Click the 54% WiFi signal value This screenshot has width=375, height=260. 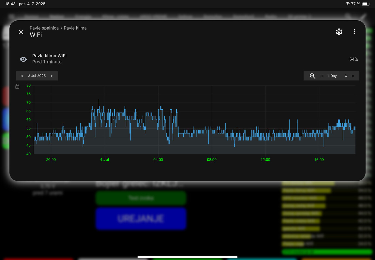[353, 59]
